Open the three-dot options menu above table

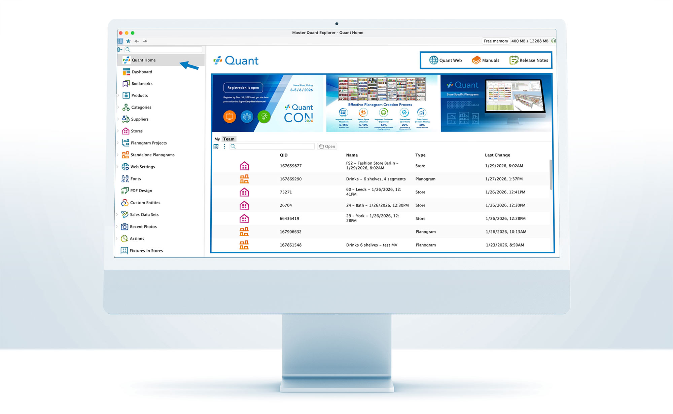(224, 147)
